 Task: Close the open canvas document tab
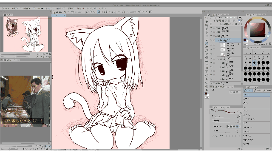point(64,15)
